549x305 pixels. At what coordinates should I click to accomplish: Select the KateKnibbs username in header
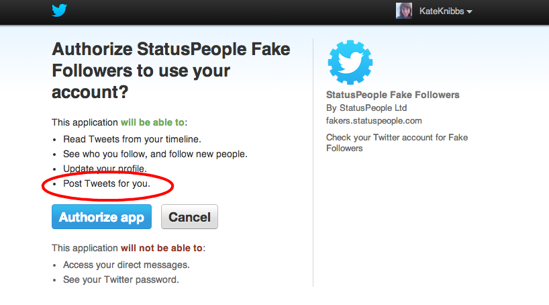pyautogui.click(x=442, y=11)
